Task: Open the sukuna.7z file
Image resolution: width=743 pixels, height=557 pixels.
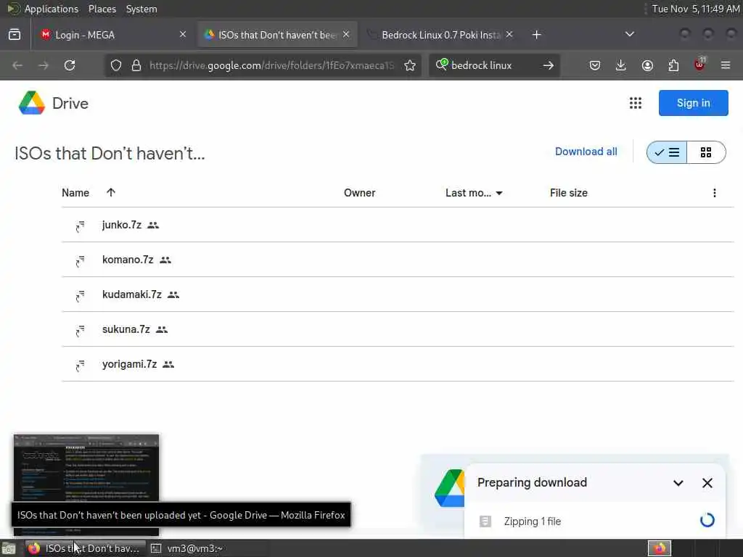Action: [x=126, y=329]
